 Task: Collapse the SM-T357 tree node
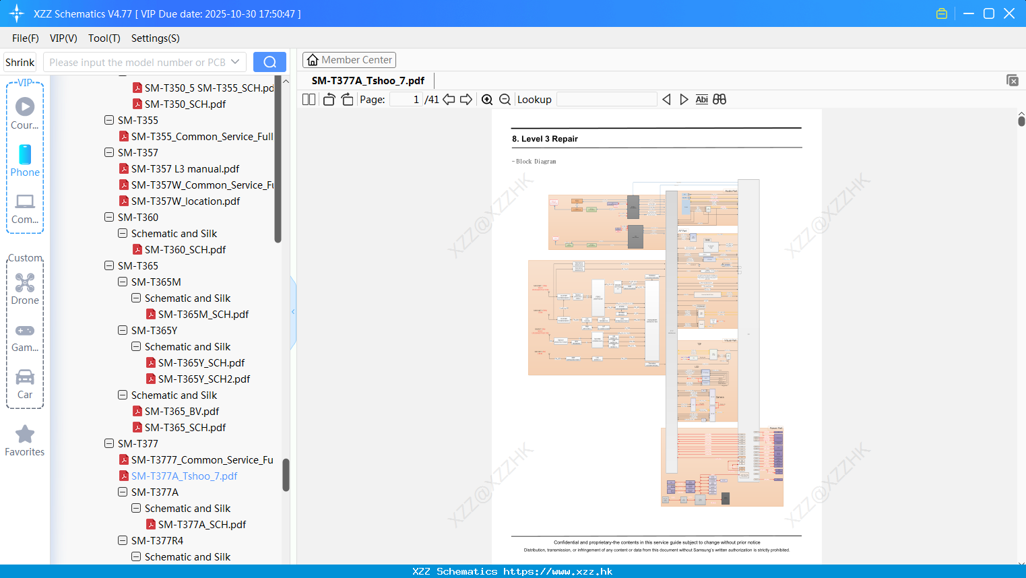(x=109, y=153)
